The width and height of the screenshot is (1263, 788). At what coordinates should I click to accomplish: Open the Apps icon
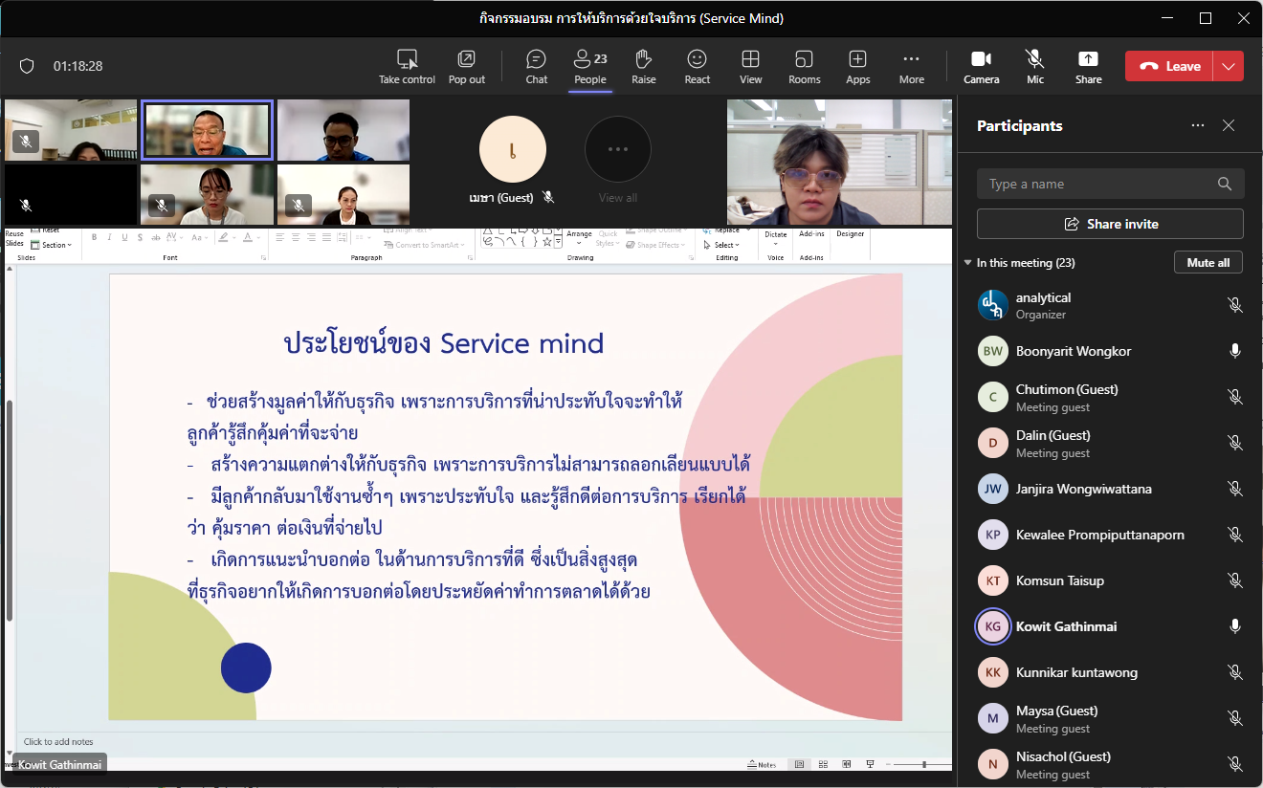(x=858, y=66)
